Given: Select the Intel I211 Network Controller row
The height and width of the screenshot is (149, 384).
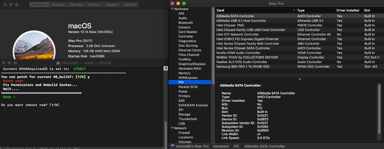Looking at the screenshot, I should pos(299,34).
